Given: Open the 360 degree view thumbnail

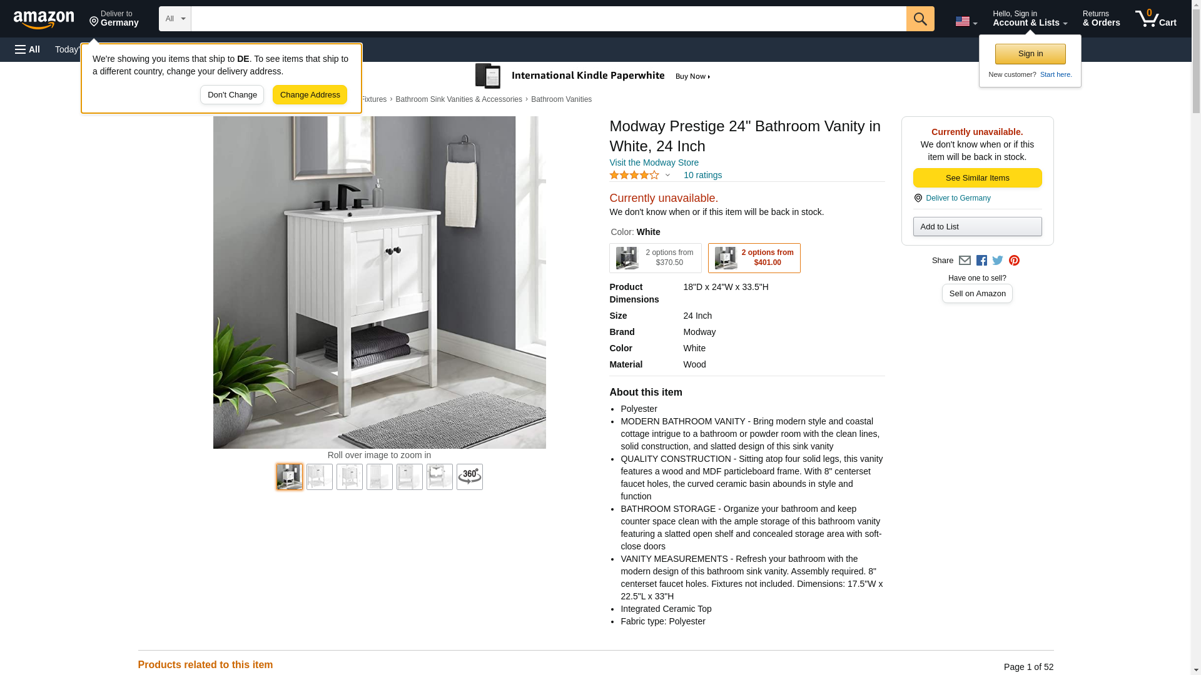Looking at the screenshot, I should 469,477.
